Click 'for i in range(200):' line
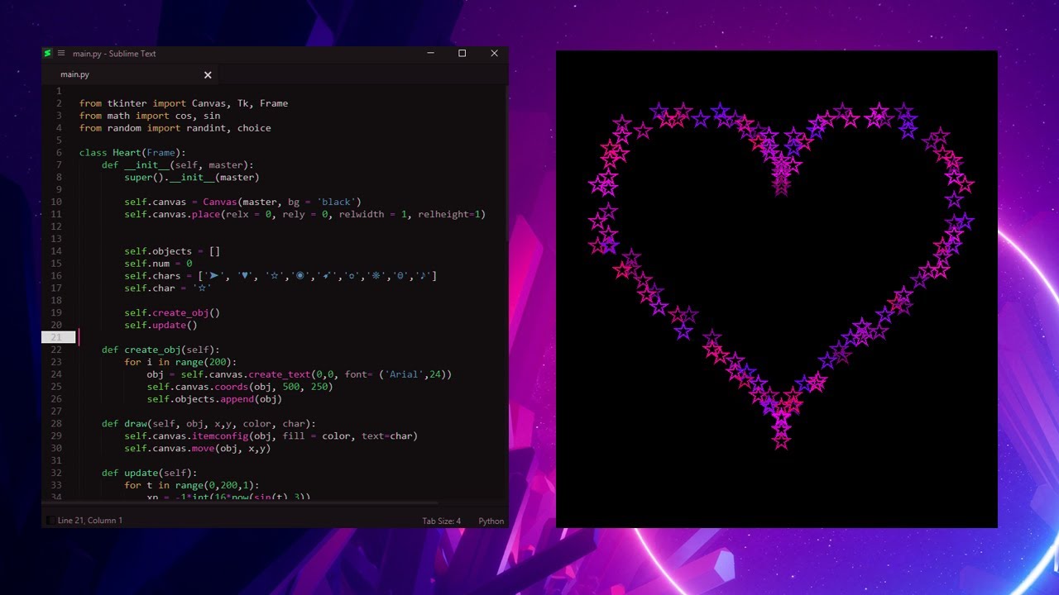This screenshot has width=1059, height=595. [x=180, y=362]
